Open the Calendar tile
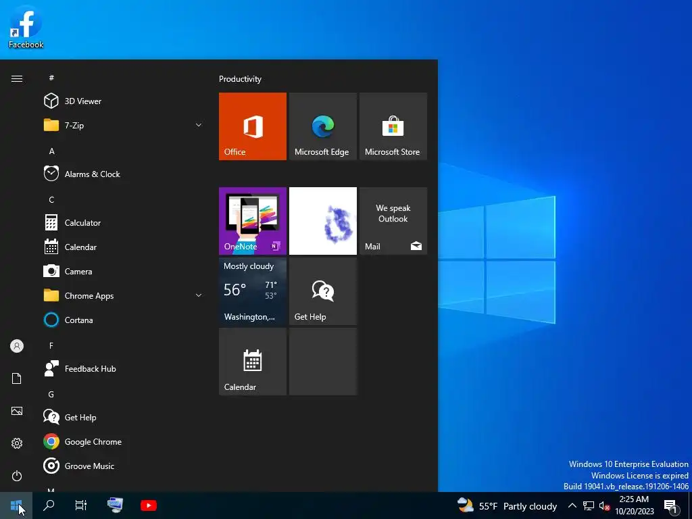This screenshot has width=692, height=519. coord(253,362)
